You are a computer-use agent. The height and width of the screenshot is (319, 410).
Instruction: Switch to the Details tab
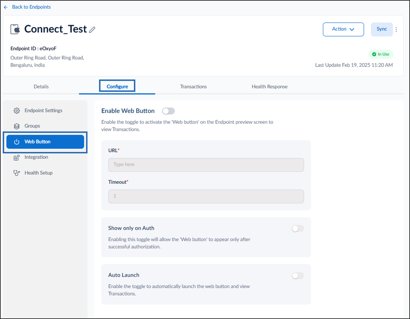(x=41, y=86)
